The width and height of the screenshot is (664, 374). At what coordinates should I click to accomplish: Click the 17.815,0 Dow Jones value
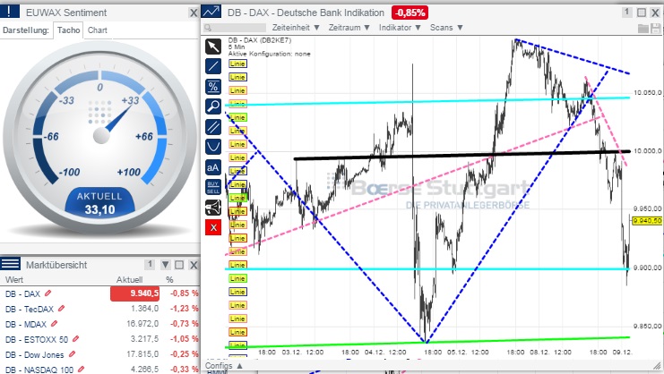[x=142, y=354]
